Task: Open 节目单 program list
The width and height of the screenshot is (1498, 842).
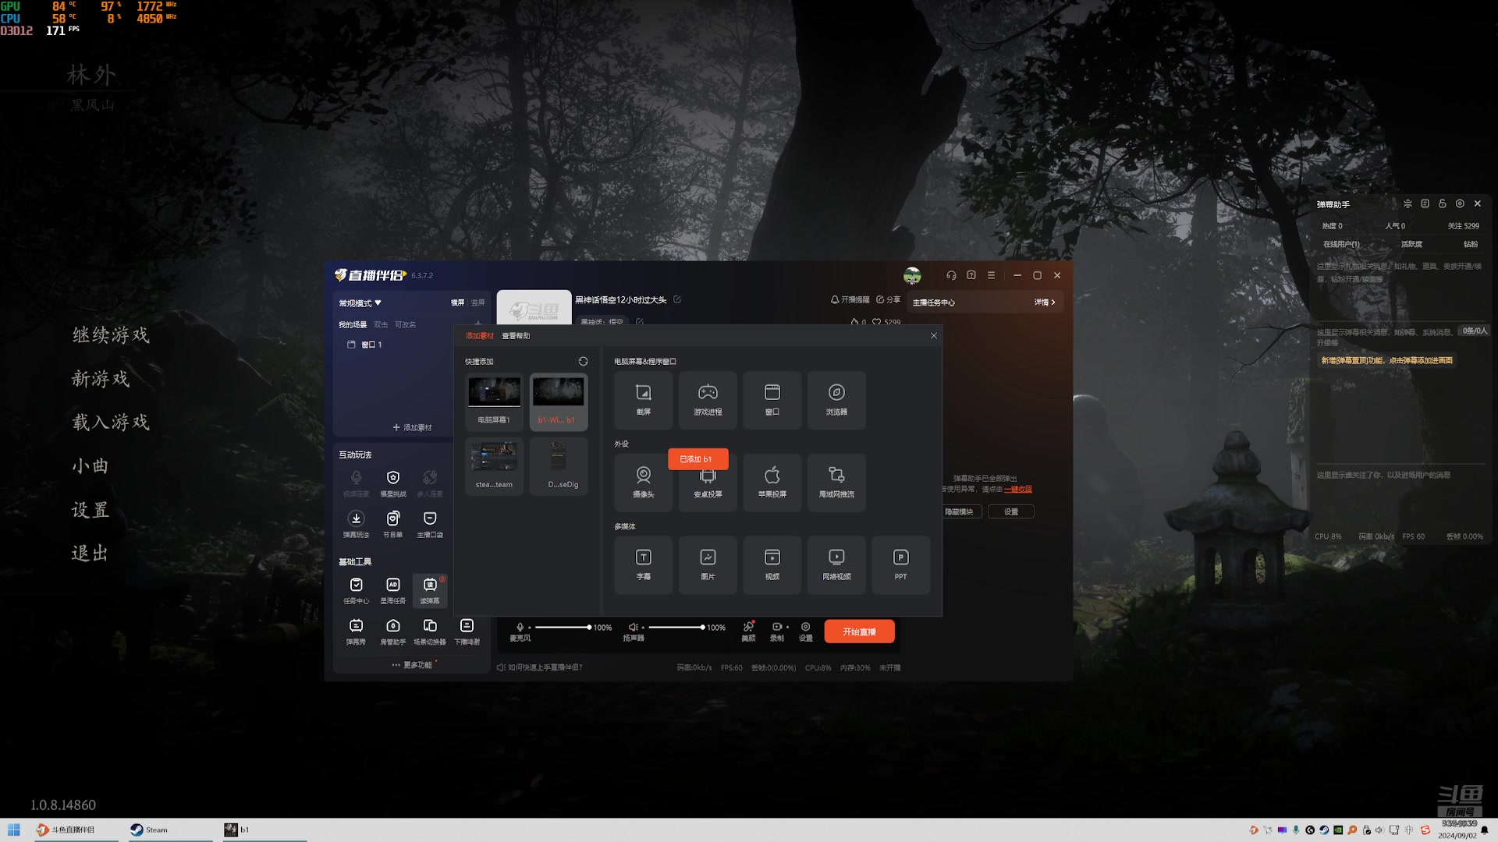Action: click(393, 524)
